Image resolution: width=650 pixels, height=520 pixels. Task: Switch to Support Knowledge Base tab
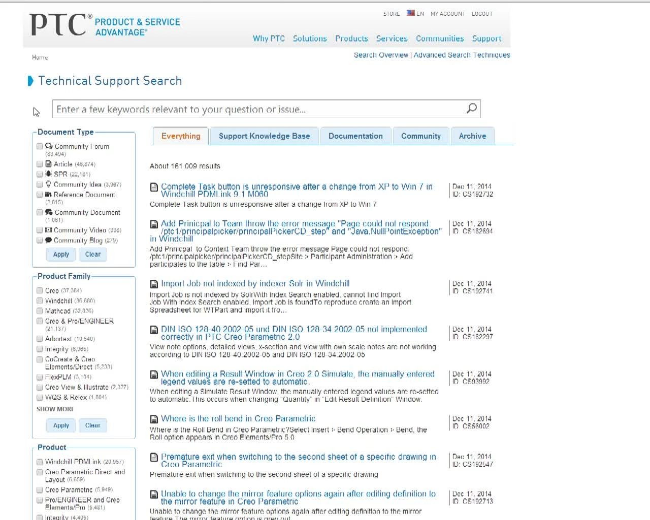tap(264, 136)
